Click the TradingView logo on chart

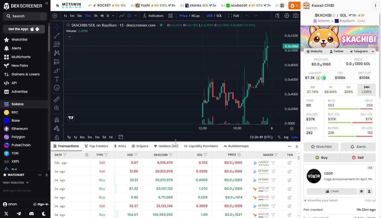[71, 118]
